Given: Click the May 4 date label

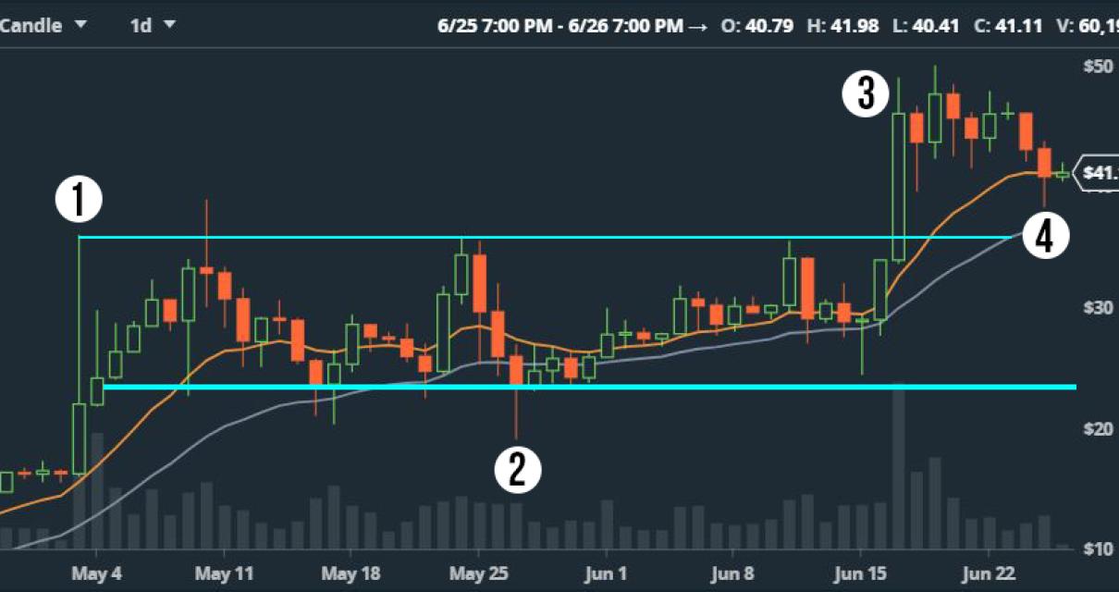Looking at the screenshot, I should click(96, 573).
